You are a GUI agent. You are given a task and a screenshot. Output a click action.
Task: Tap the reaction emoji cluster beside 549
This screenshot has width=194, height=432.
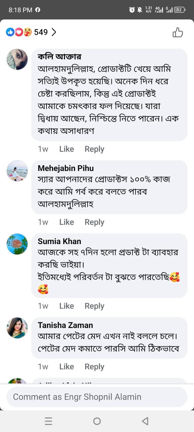(19, 32)
